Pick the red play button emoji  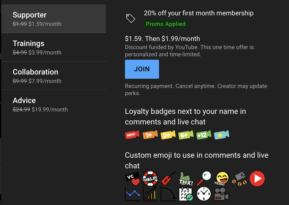pyautogui.click(x=257, y=179)
